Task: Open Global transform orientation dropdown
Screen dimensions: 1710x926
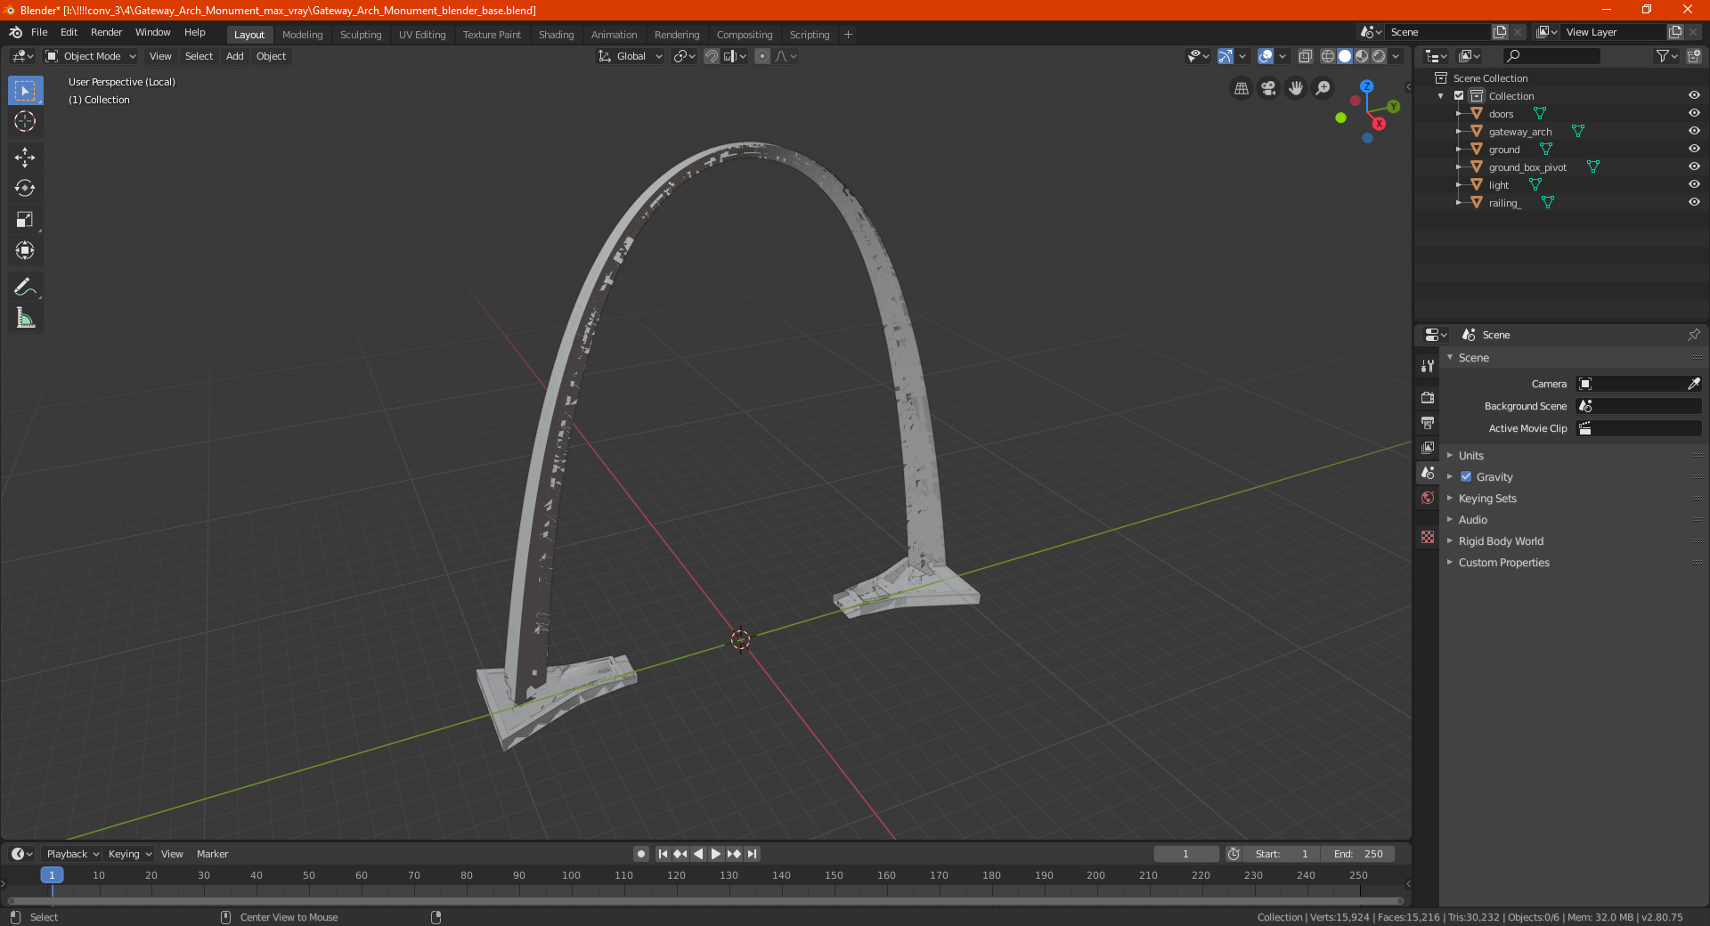Action: click(x=630, y=56)
